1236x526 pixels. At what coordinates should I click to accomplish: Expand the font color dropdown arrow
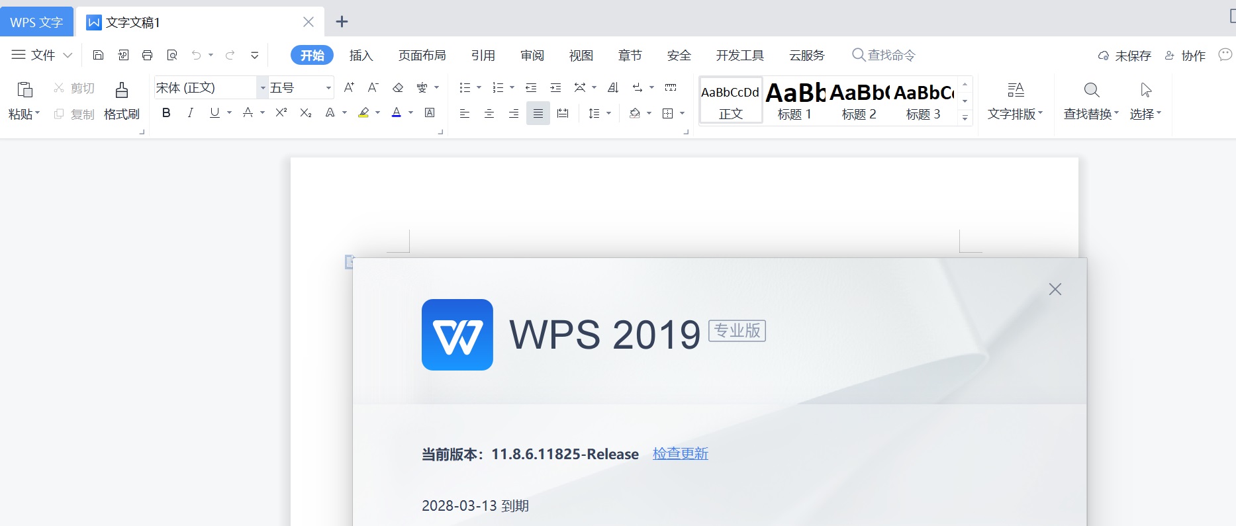[x=410, y=113]
